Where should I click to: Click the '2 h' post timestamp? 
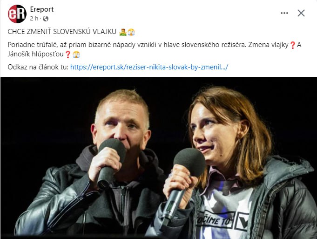(x=34, y=19)
